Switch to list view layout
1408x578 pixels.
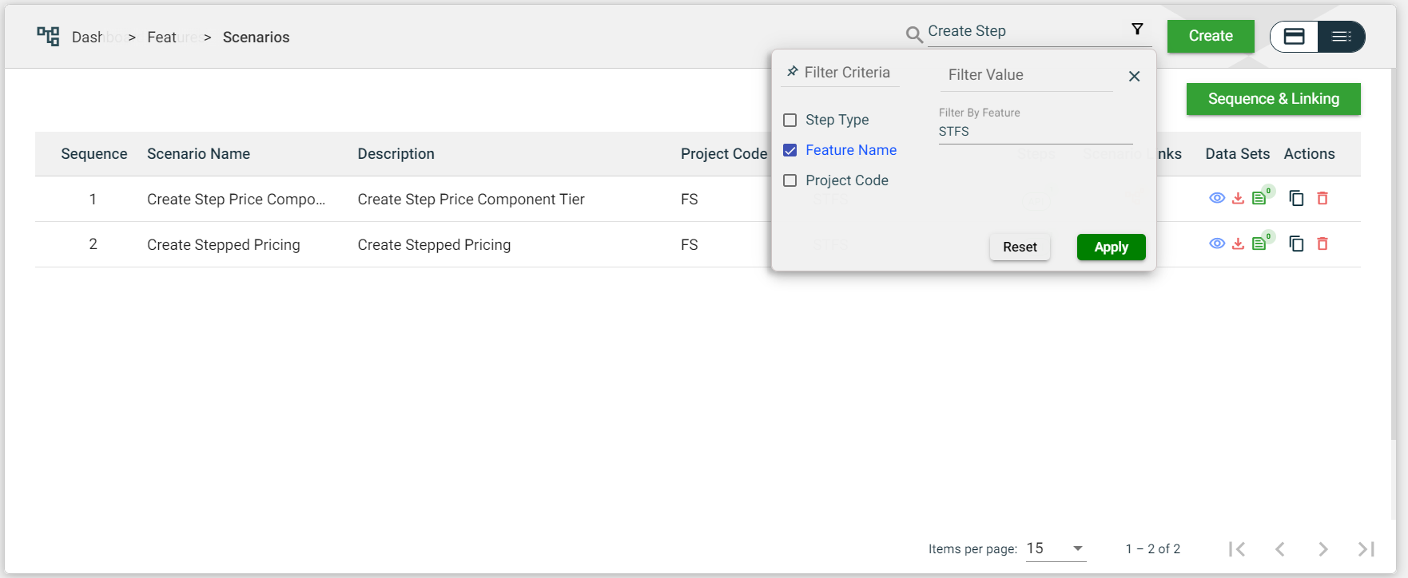[1341, 37]
